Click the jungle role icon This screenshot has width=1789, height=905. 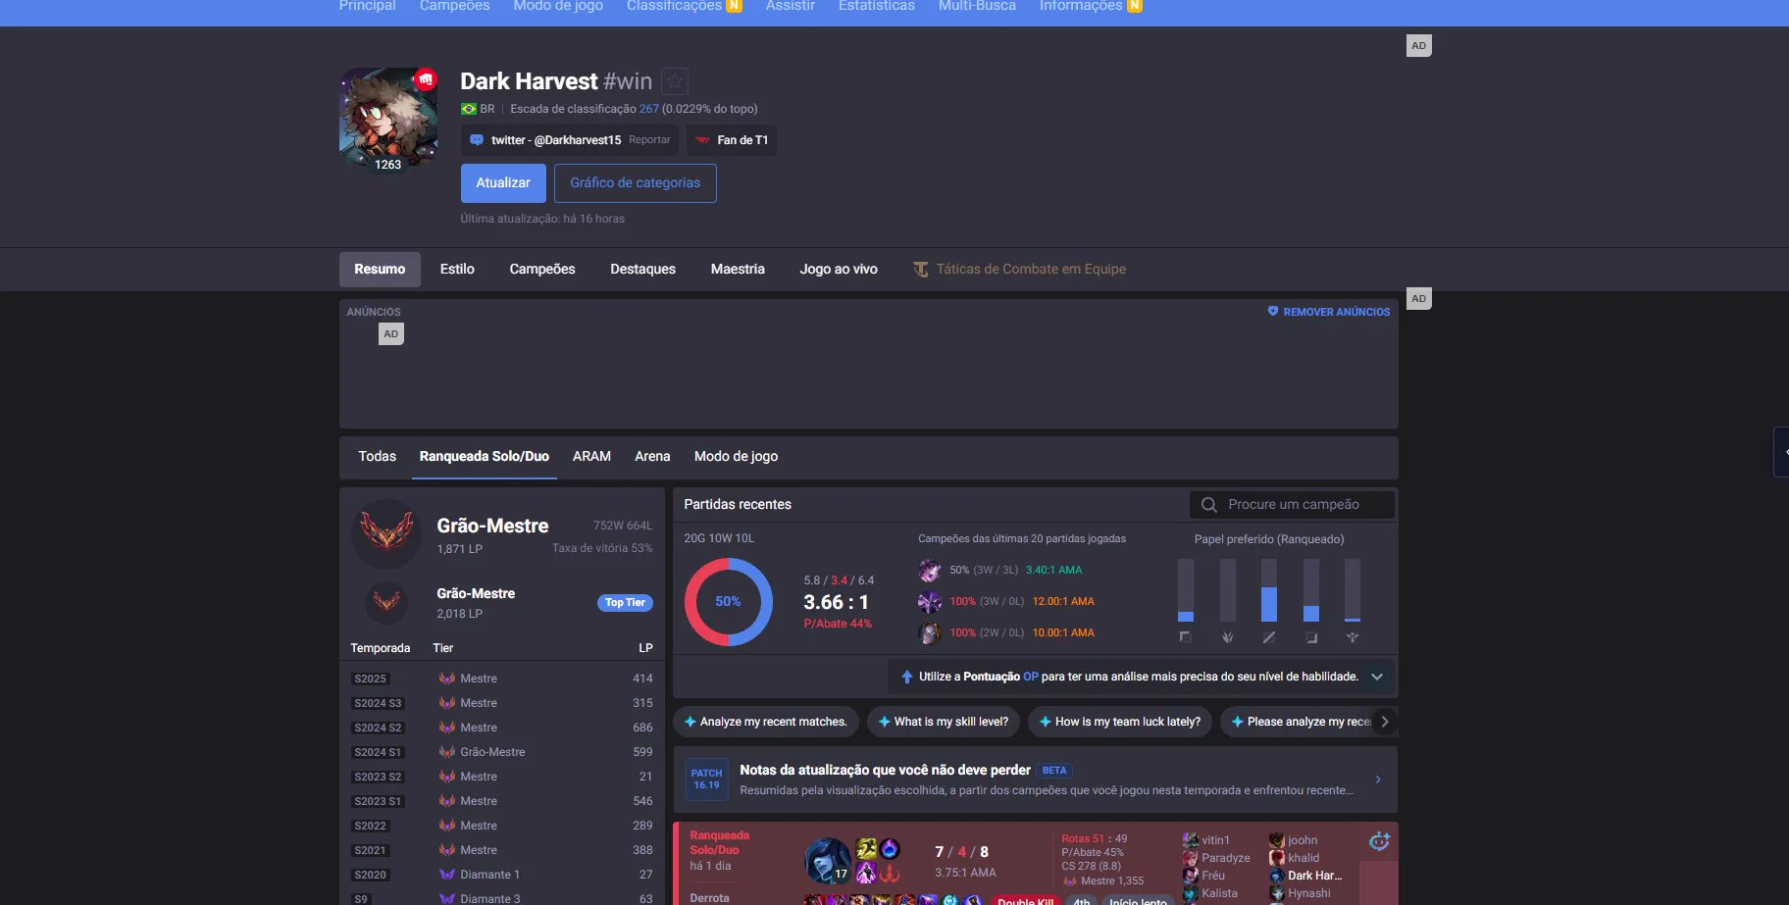click(1227, 637)
